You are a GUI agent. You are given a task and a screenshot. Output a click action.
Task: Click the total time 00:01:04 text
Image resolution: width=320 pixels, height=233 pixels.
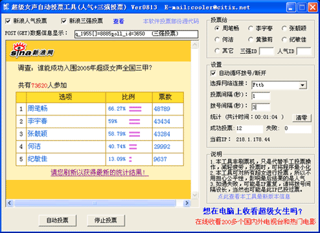point(266,117)
